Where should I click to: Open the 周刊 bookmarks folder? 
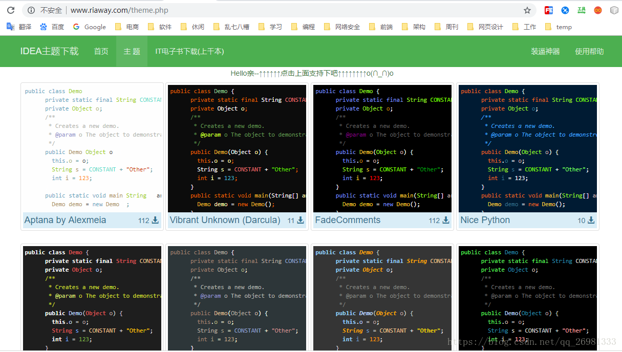[446, 27]
